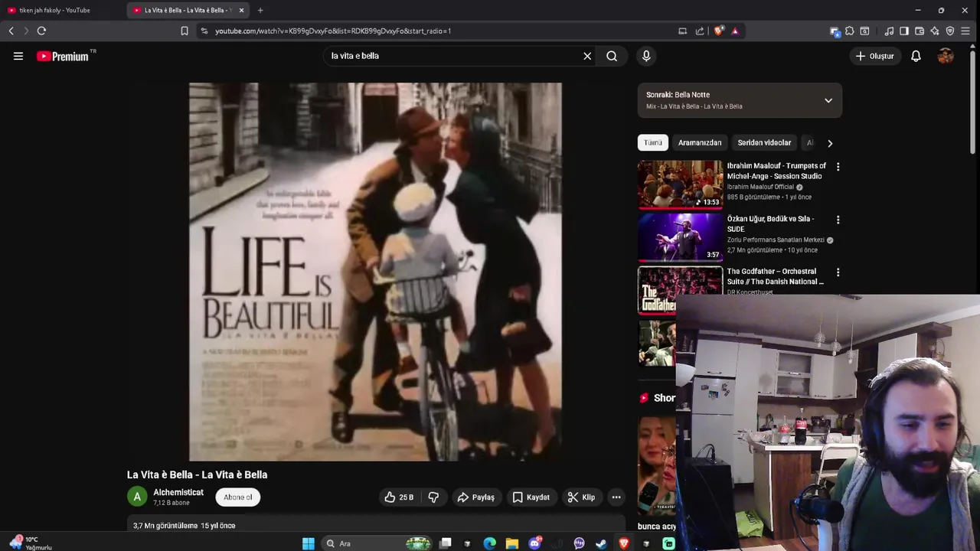Viewport: 980px width, 551px height.
Task: Click the Oluştur create button
Action: 874,56
